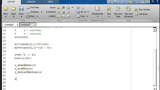Run the script with green Run arrow
Image resolution: width=160 pixels, height=90 pixels.
pyautogui.click(x=109, y=8)
